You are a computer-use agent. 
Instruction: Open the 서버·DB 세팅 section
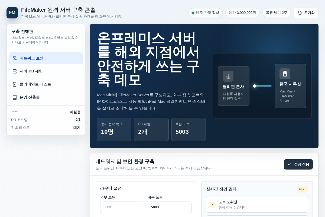coord(46,71)
